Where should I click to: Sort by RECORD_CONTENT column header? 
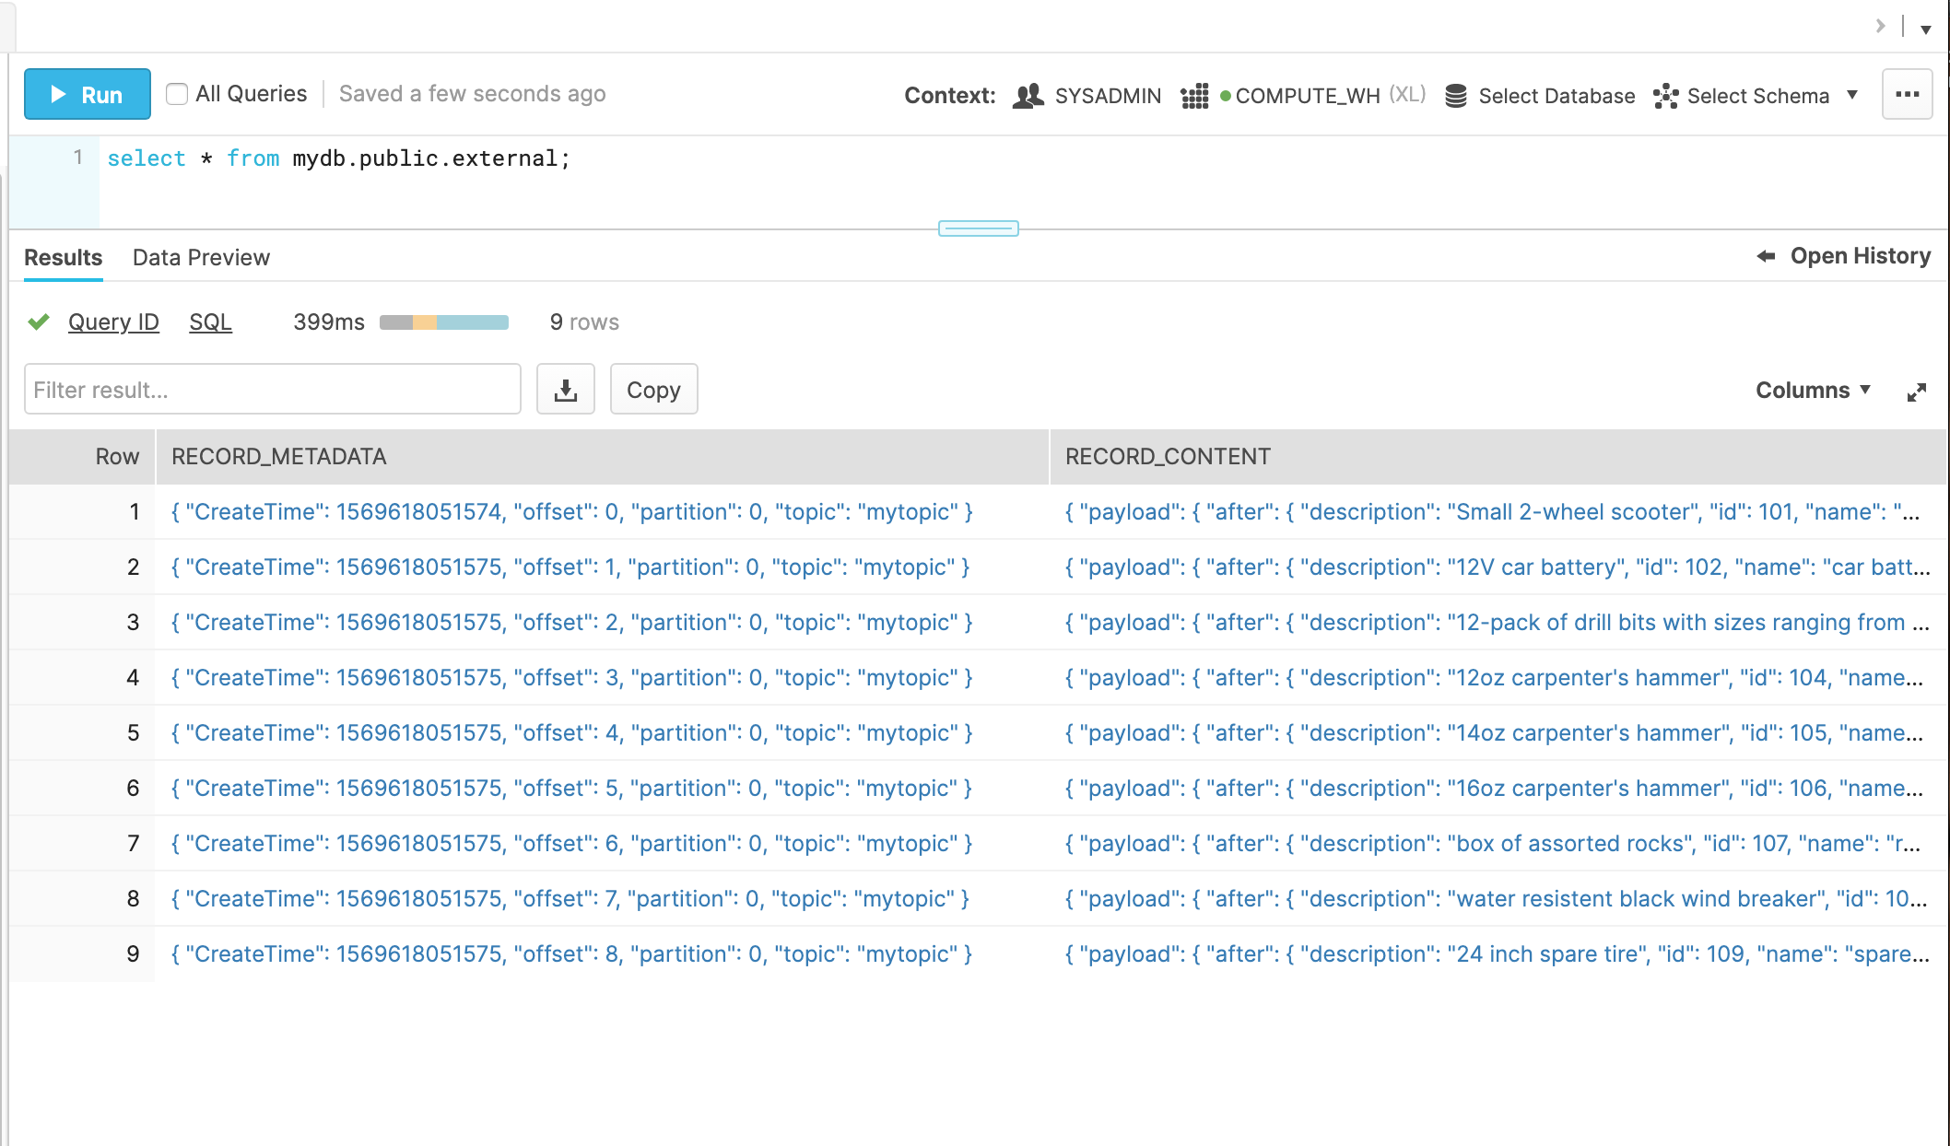1498,456
